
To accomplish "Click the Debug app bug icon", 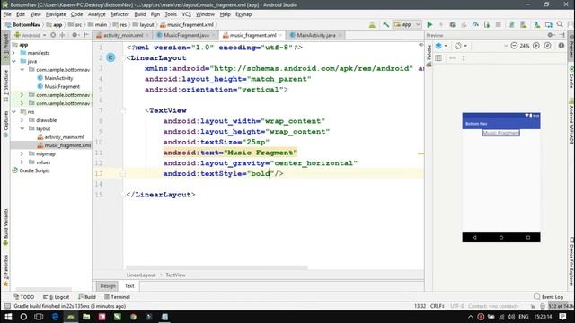I will click(x=453, y=24).
